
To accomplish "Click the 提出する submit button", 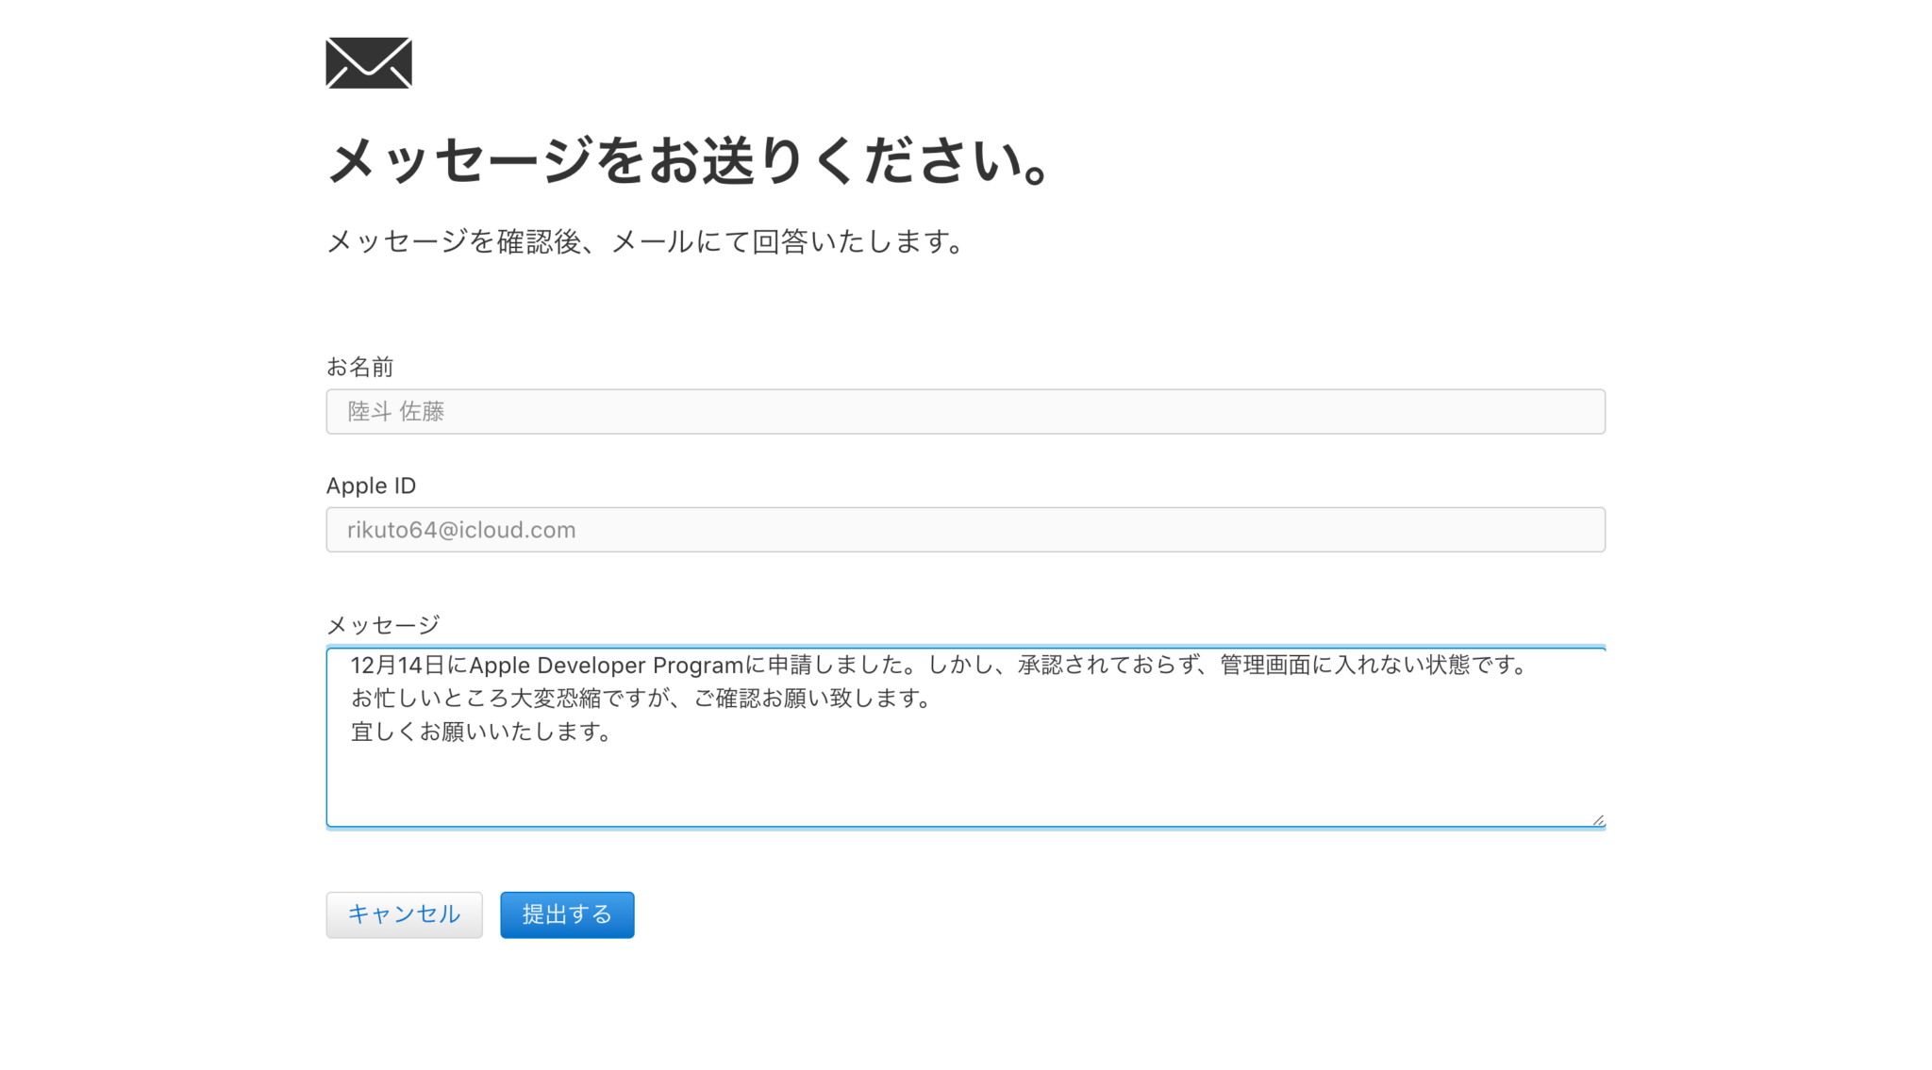I will tap(566, 914).
